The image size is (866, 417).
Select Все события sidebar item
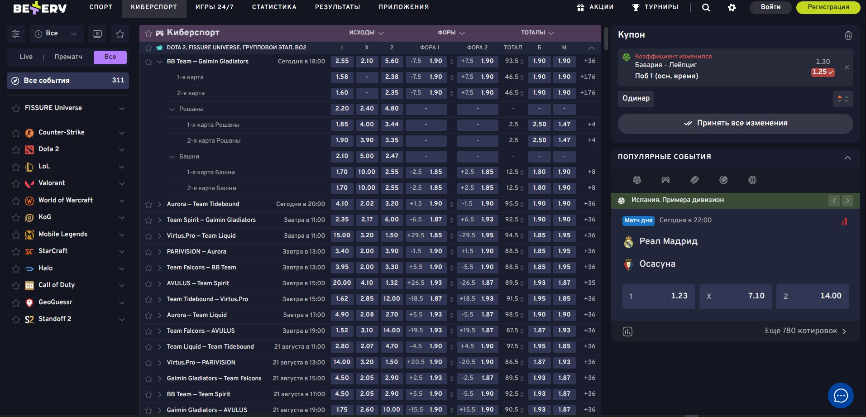(68, 81)
